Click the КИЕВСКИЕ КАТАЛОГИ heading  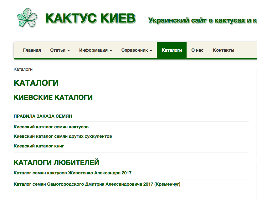click(53, 97)
